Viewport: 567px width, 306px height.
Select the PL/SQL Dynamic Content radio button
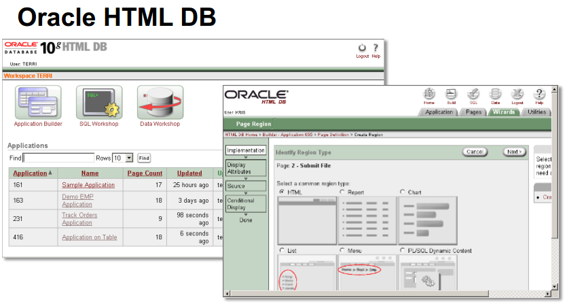coord(403,250)
